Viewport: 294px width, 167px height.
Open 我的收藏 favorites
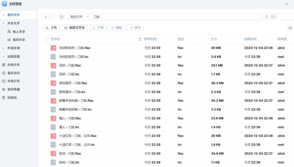(x=14, y=89)
